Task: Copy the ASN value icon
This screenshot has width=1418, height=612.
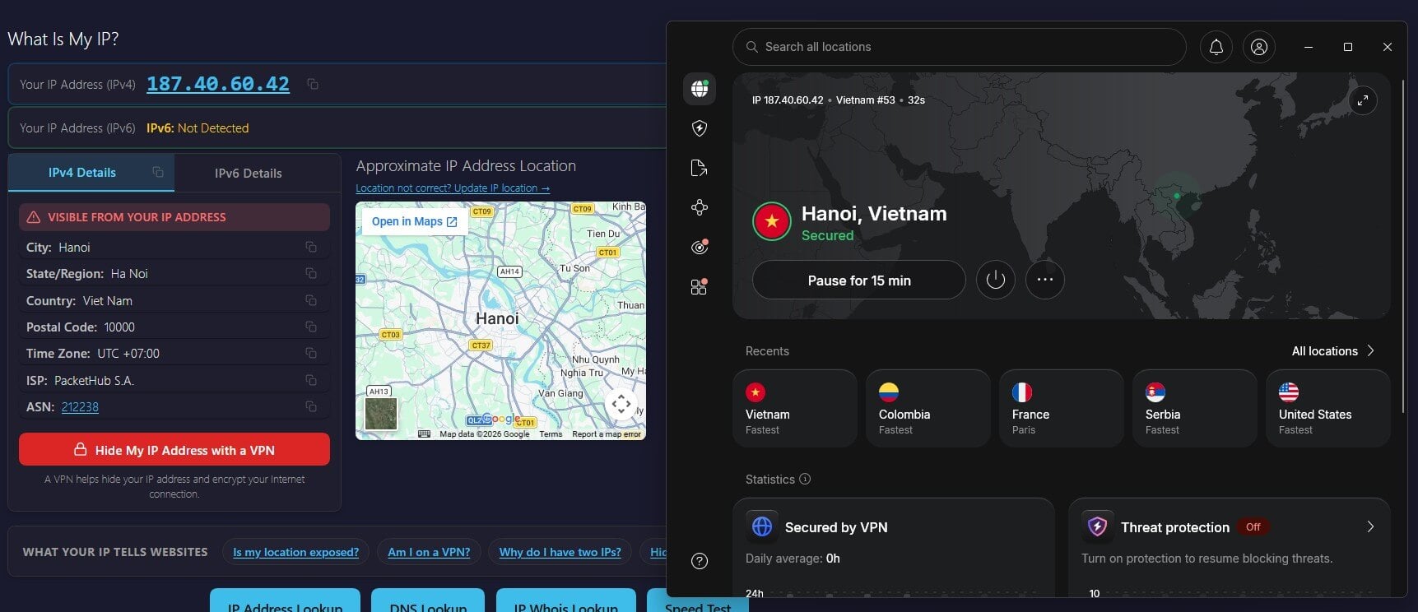Action: tap(311, 406)
